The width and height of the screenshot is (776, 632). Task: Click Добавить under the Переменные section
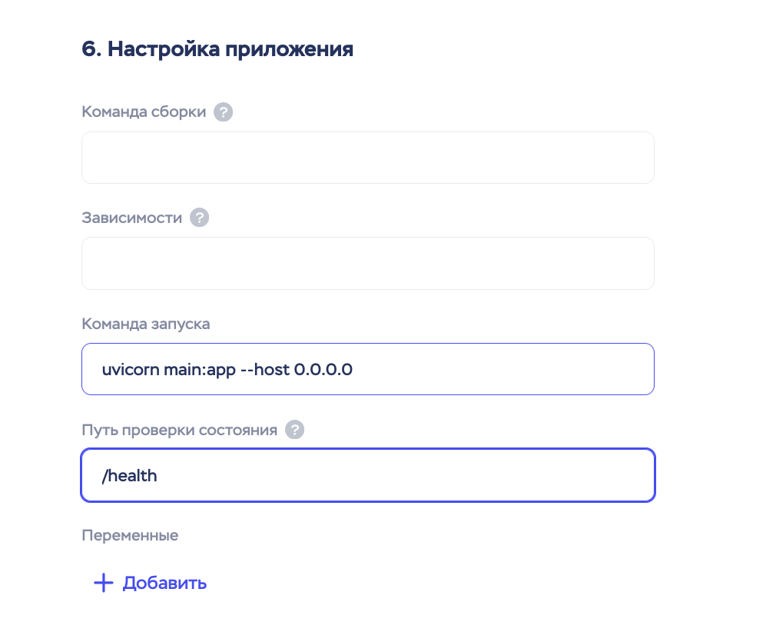click(164, 583)
